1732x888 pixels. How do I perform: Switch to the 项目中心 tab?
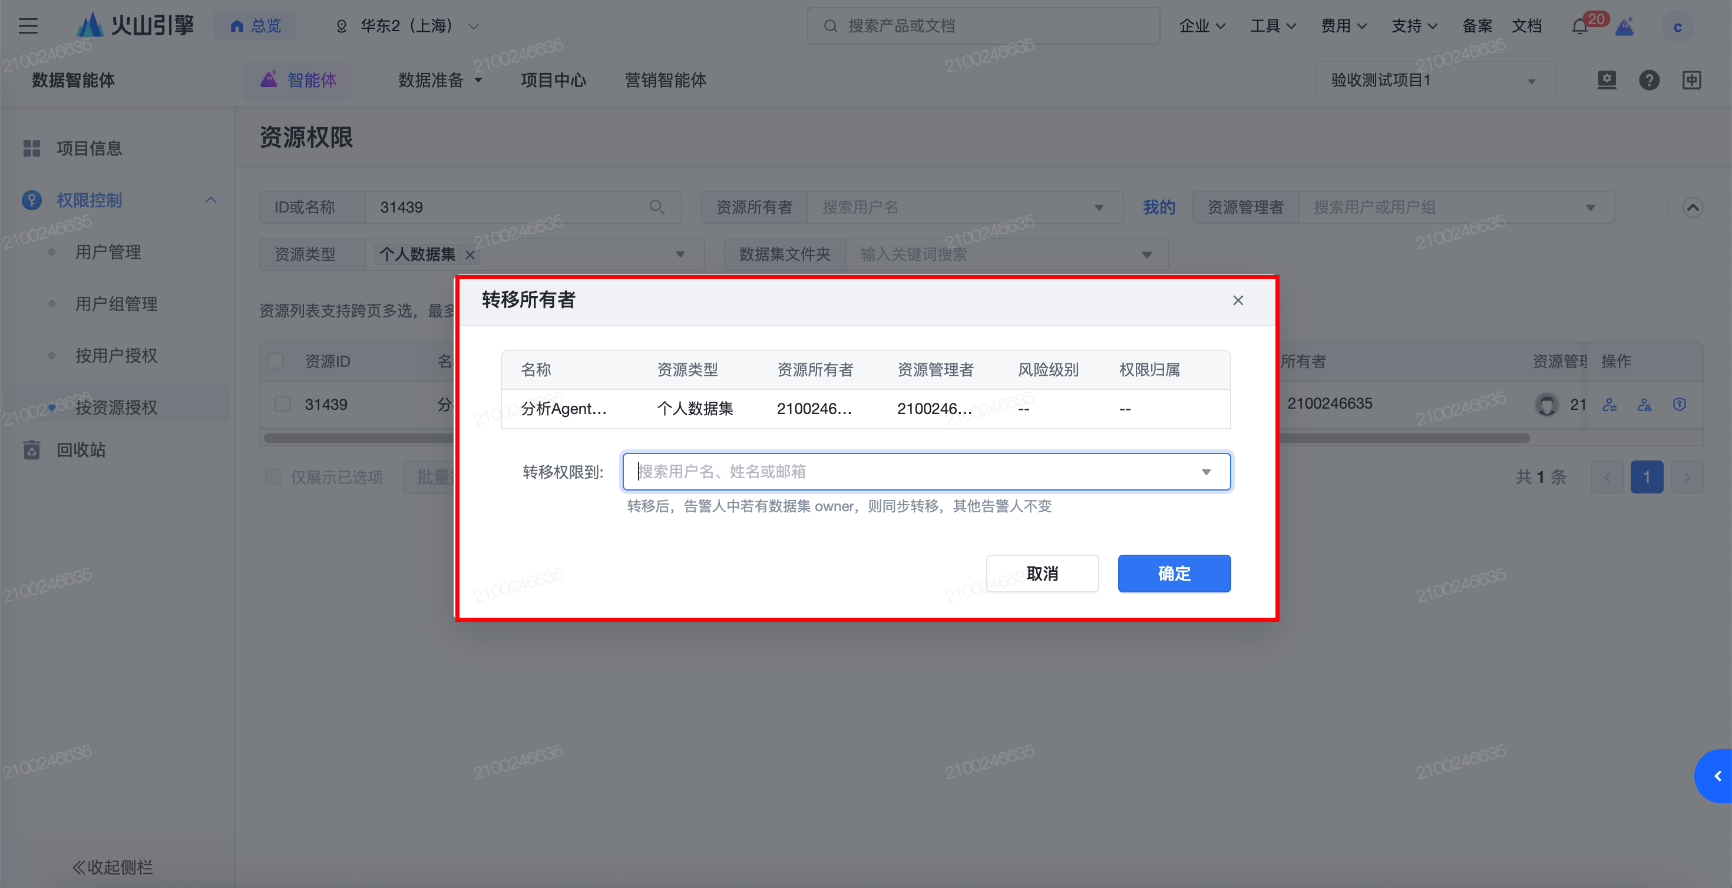pyautogui.click(x=553, y=80)
